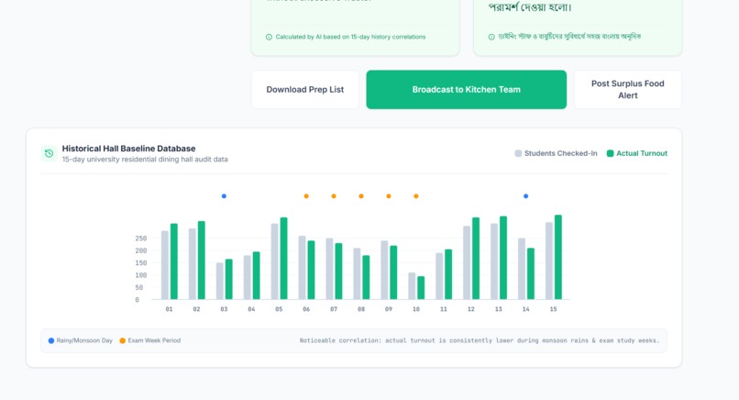Image resolution: width=739 pixels, height=400 pixels.
Task: Click '15-day university residential dining hall audit data' subtitle
Action: (145, 160)
